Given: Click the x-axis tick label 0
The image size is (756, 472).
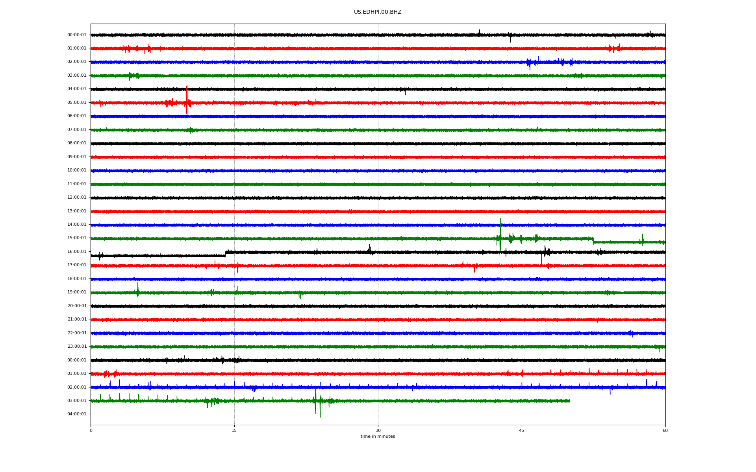Looking at the screenshot, I should tap(91, 430).
